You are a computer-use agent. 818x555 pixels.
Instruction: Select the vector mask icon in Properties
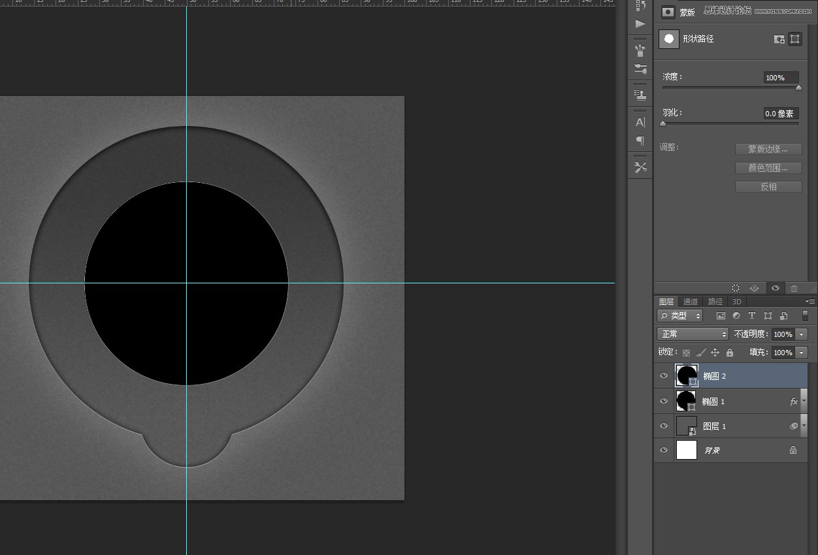click(794, 39)
